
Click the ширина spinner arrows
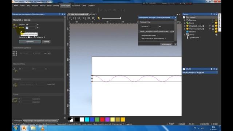click(x=36, y=24)
